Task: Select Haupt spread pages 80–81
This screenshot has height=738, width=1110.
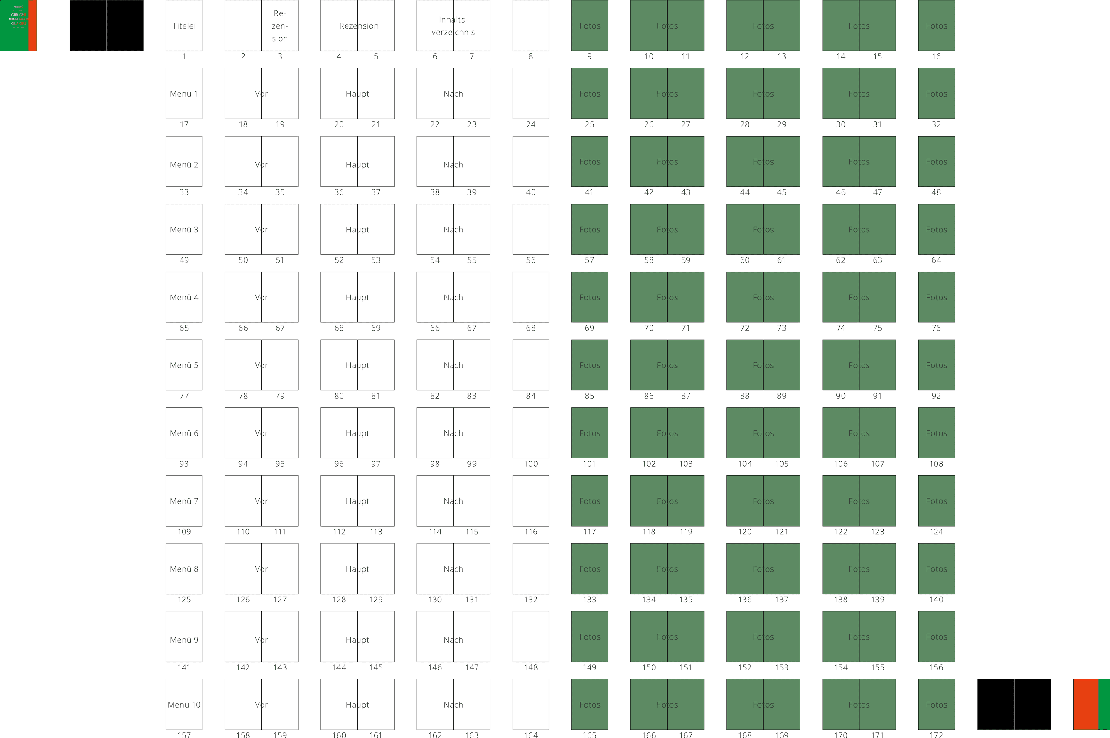Action: coord(357,365)
